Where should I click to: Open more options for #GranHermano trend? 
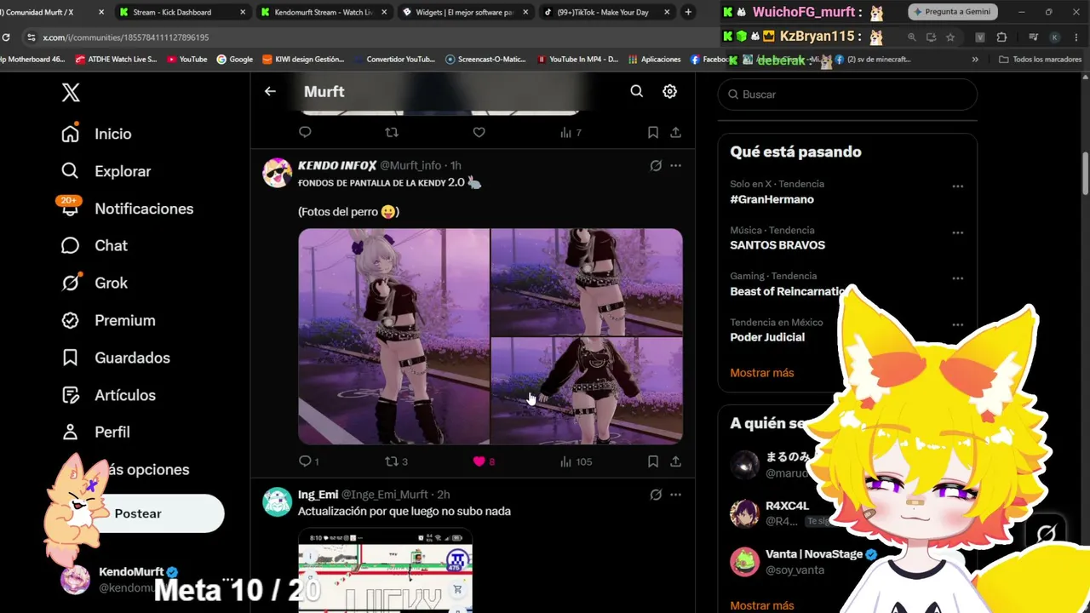(x=958, y=186)
